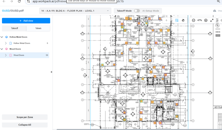Expand the Hollow Metal Doors sub-item
Viewport: 222px width, 130px height.
[6, 43]
